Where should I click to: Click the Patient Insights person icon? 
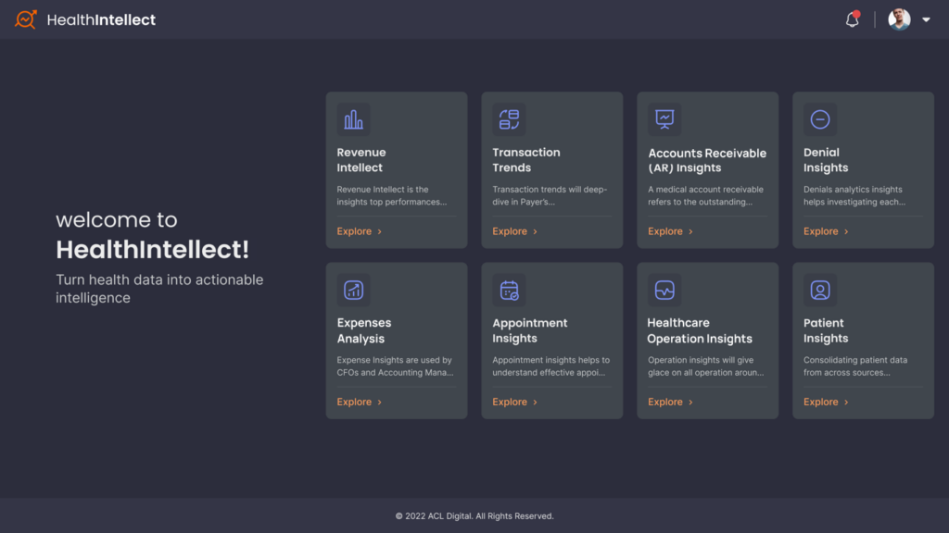(x=820, y=290)
